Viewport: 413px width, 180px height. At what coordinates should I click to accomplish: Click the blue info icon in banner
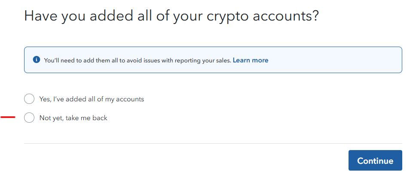tap(37, 60)
